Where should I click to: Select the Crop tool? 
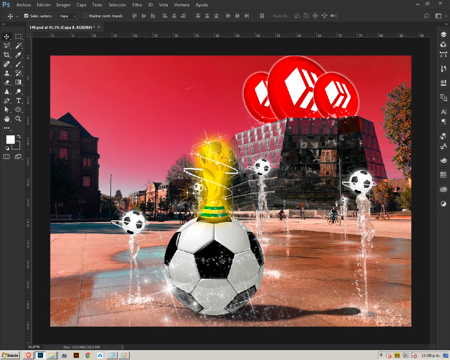pyautogui.click(x=7, y=55)
